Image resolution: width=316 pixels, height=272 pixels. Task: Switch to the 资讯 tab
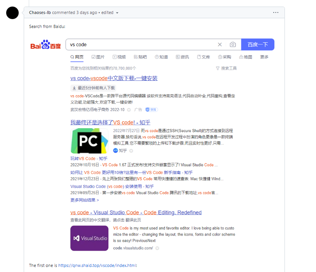click(182, 57)
